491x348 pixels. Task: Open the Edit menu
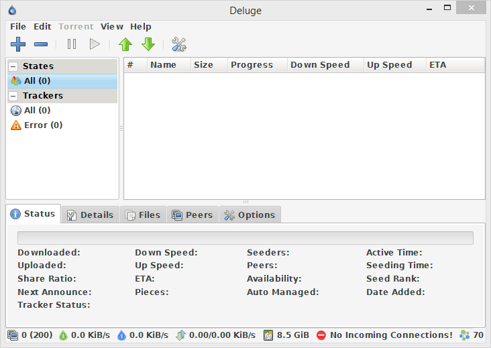click(42, 27)
